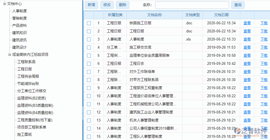Sort by 文档日期 column header
Image resolution: width=270 pixels, height=140 pixels.
coord(222,15)
